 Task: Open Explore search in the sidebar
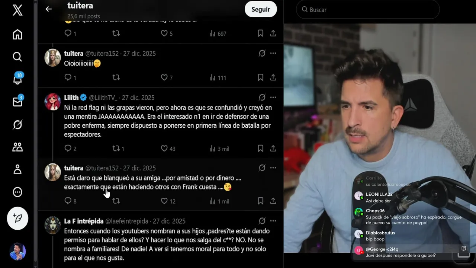tap(17, 57)
